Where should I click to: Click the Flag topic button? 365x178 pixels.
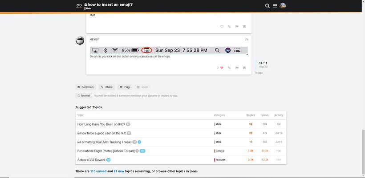[x=125, y=87]
